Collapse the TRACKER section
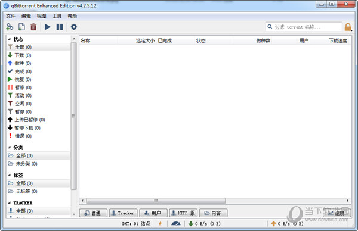This screenshot has width=358, height=231. click(10, 203)
